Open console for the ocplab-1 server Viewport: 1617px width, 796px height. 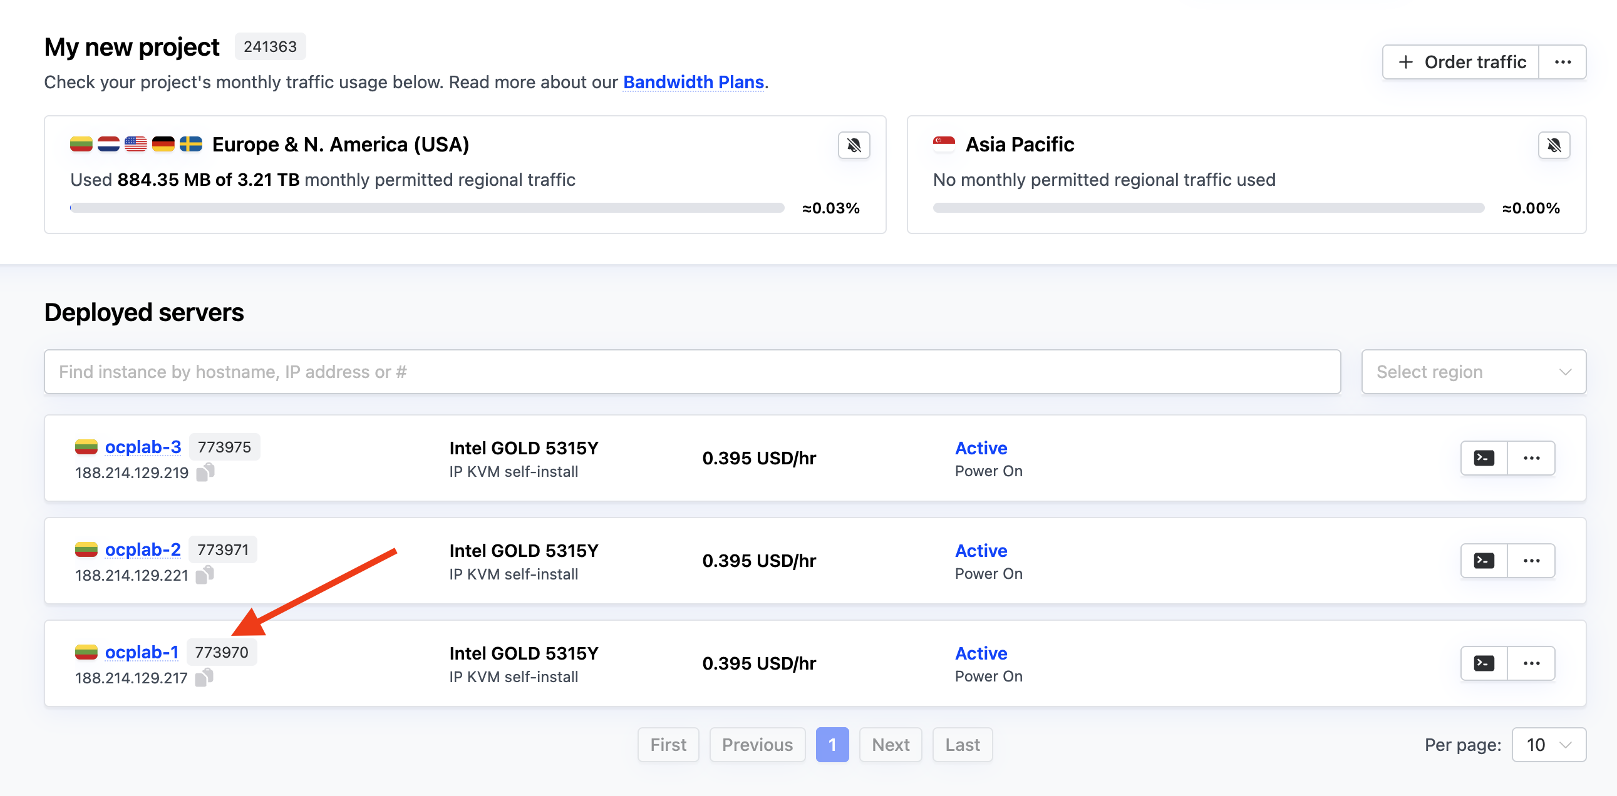point(1484,663)
